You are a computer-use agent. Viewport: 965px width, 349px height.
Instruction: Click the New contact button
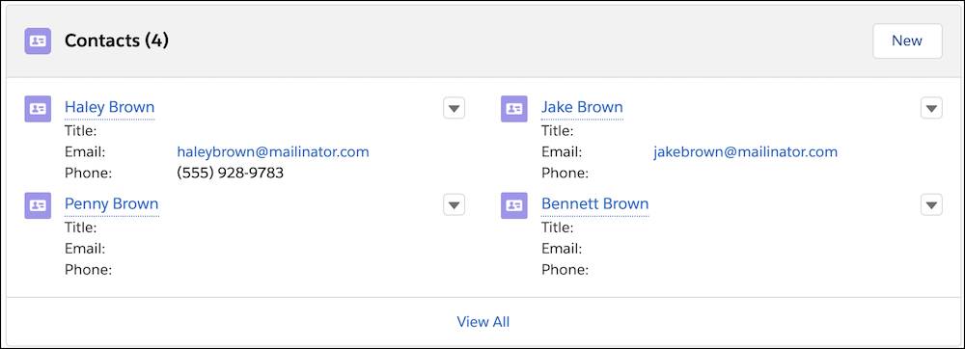[907, 41]
